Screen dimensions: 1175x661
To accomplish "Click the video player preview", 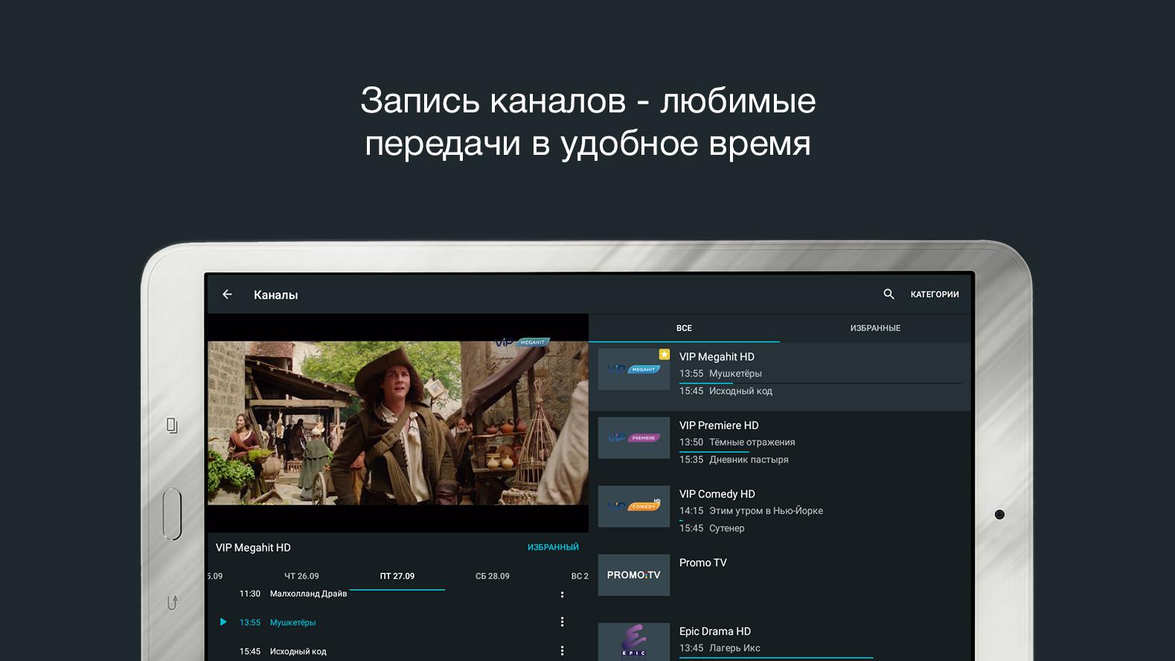I will point(397,423).
